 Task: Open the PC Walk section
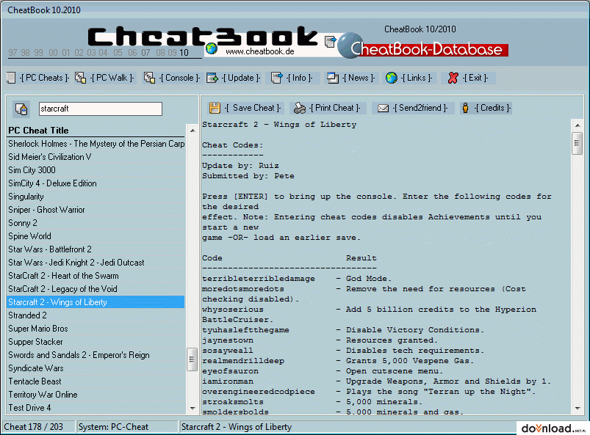(112, 78)
